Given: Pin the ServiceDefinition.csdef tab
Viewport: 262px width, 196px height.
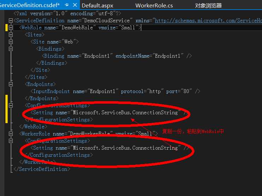Looking at the screenshot, I should (x=67, y=5).
